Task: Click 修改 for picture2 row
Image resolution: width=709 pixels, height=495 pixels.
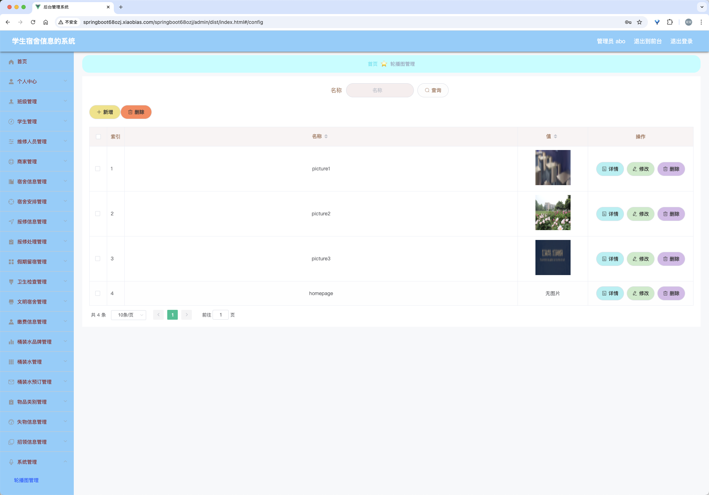Action: pyautogui.click(x=640, y=214)
